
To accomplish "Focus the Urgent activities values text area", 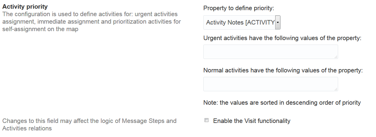I will (x=270, y=52).
